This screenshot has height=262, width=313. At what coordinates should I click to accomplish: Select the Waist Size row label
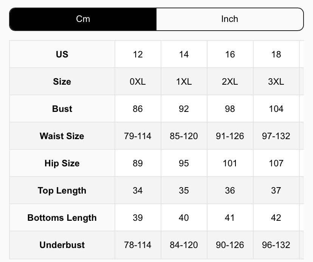coord(62,136)
